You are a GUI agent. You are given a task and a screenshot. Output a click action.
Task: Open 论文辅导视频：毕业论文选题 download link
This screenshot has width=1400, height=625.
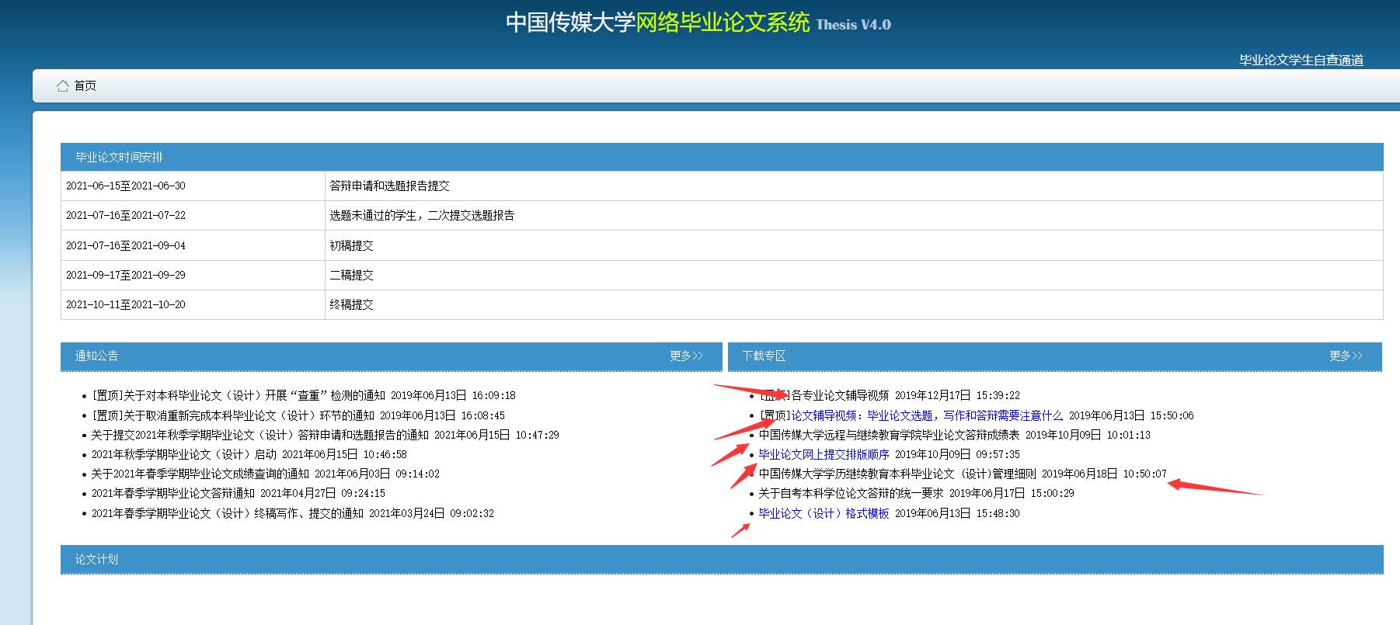[x=926, y=416]
